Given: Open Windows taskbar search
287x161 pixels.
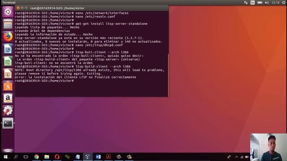Looking at the screenshot, I should [16, 157].
